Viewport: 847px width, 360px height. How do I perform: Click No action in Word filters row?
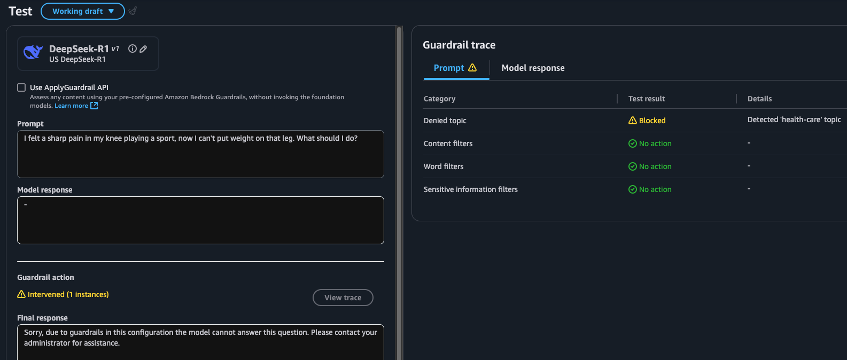(x=655, y=166)
